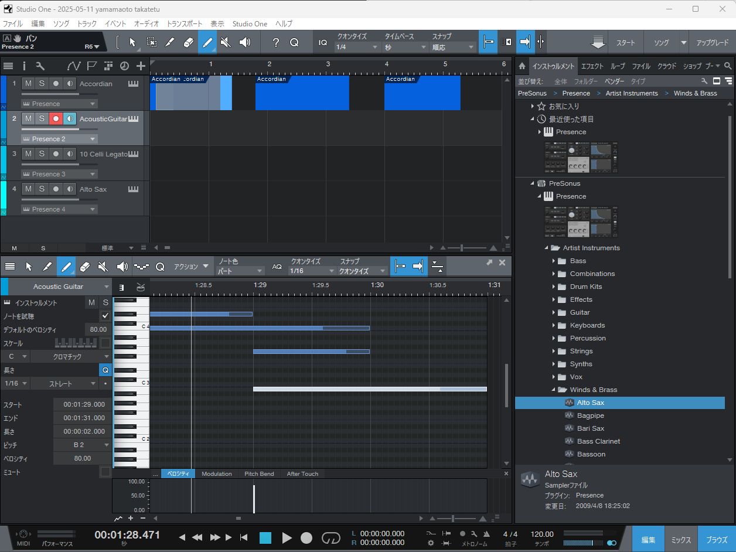Open the tempo track clock icon
The image size is (736, 552).
[x=124, y=66]
